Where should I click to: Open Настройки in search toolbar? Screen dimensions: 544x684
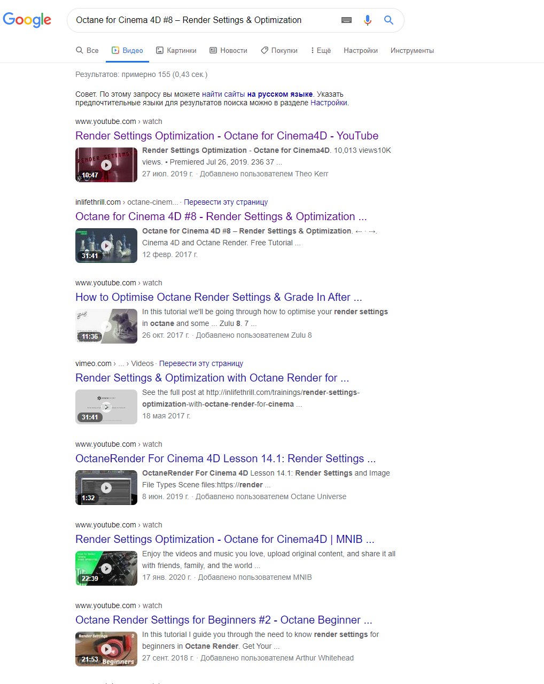[361, 50]
